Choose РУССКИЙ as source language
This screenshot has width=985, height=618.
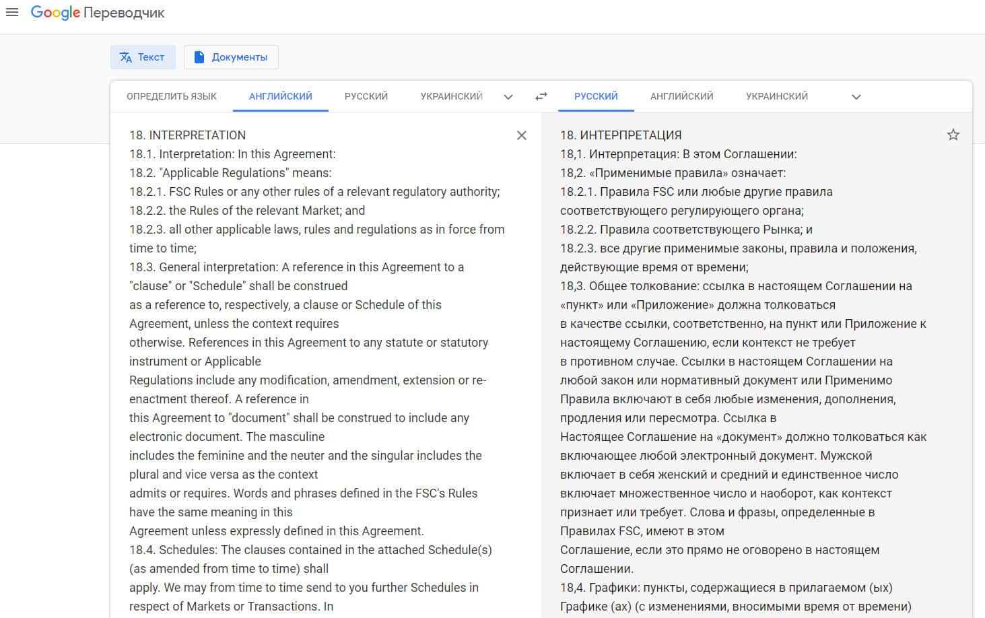[366, 96]
